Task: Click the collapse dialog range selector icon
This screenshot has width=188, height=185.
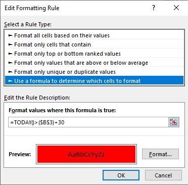Action: coord(174,122)
